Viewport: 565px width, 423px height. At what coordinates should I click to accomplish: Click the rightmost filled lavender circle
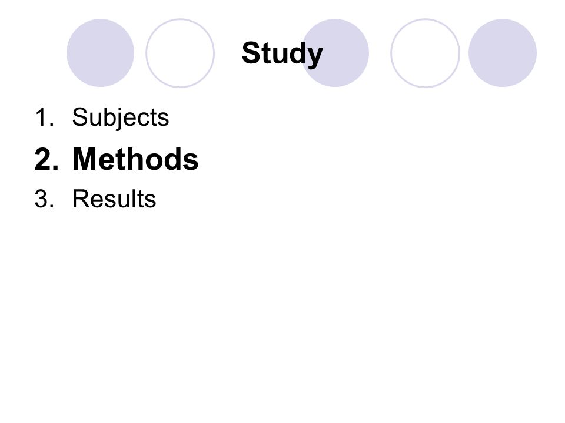pos(503,53)
